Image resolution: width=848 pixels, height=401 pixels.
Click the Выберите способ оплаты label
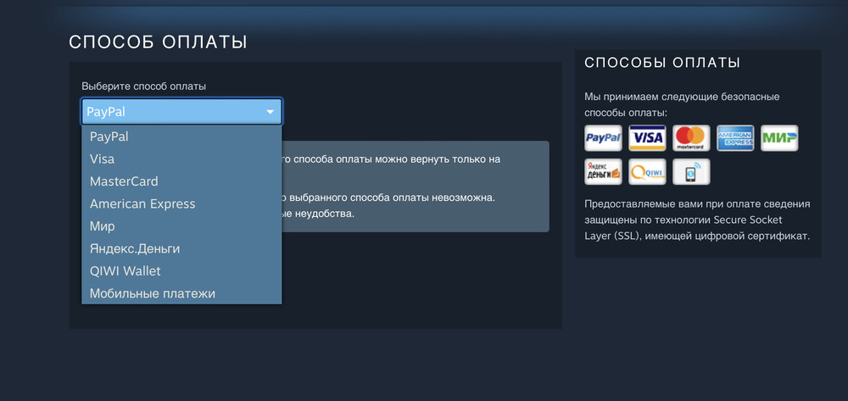pyautogui.click(x=144, y=86)
